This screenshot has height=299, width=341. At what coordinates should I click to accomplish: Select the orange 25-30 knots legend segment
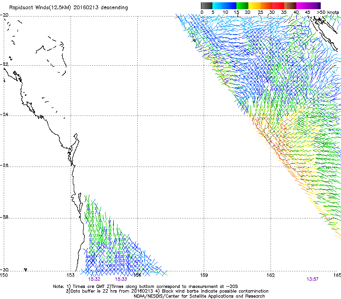(266, 6)
